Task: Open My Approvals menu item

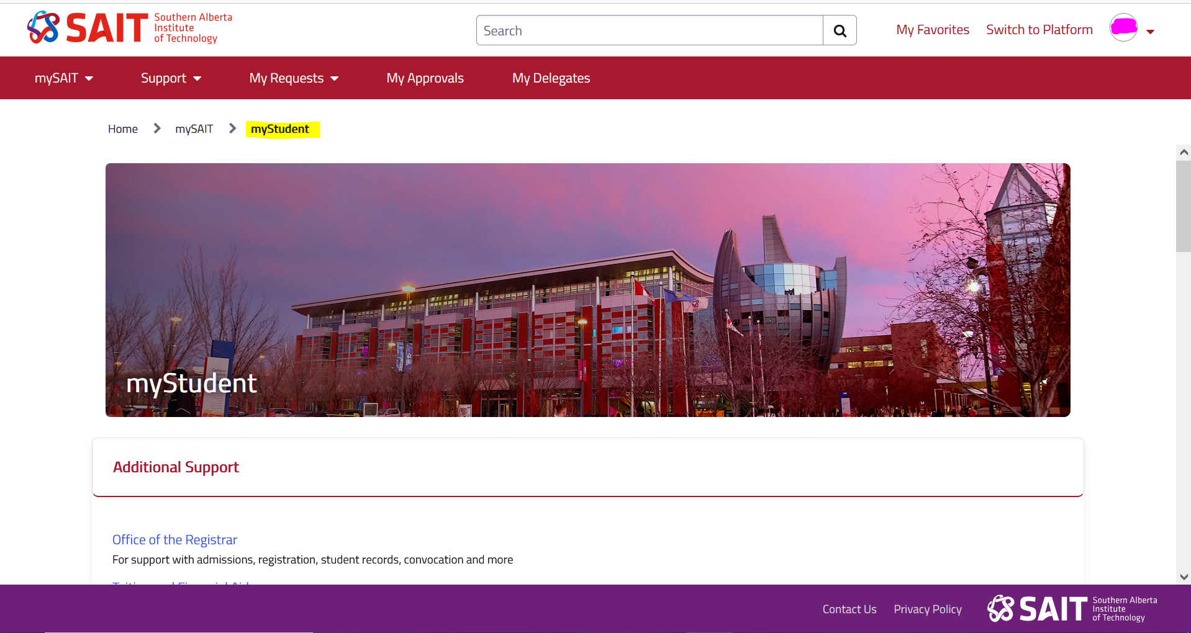Action: pyautogui.click(x=425, y=78)
